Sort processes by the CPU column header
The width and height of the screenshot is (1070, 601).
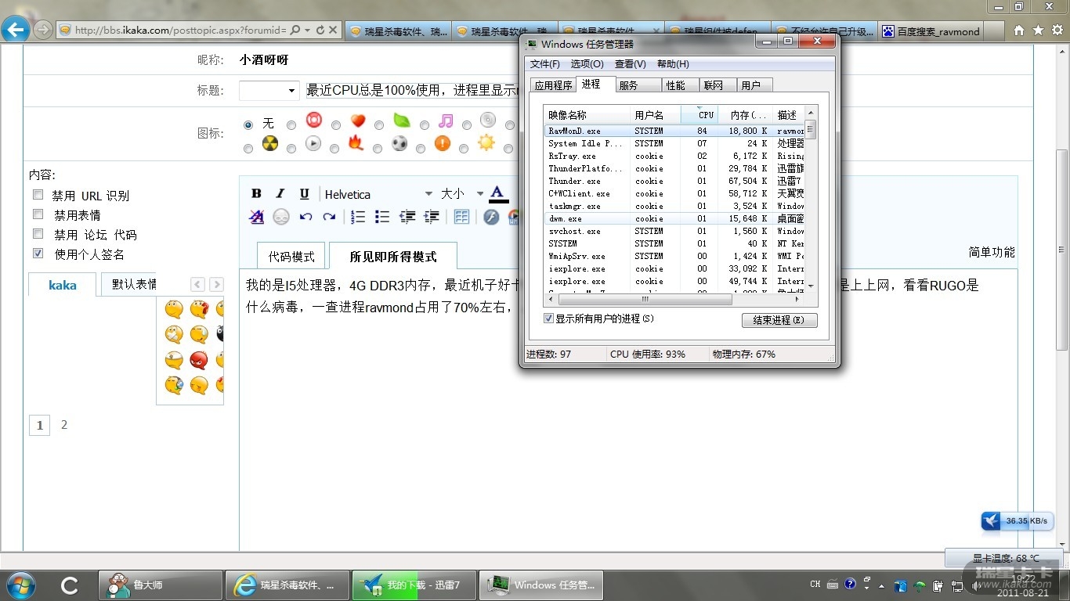(699, 114)
